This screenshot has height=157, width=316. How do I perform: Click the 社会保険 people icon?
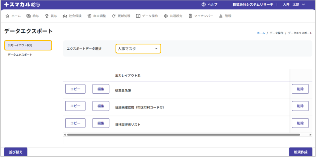pos(65,16)
